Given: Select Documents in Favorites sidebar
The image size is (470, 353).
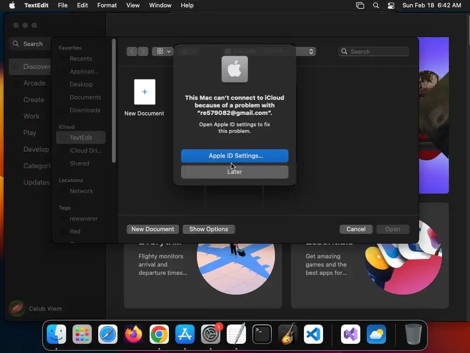Looking at the screenshot, I should point(81,97).
